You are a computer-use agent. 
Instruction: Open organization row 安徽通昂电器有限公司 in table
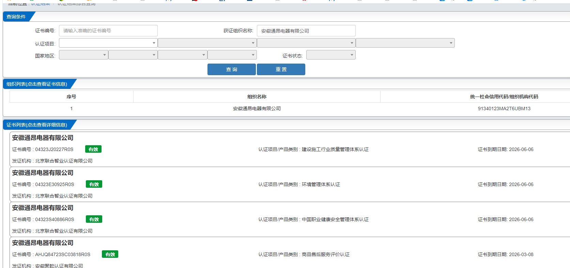click(x=257, y=108)
